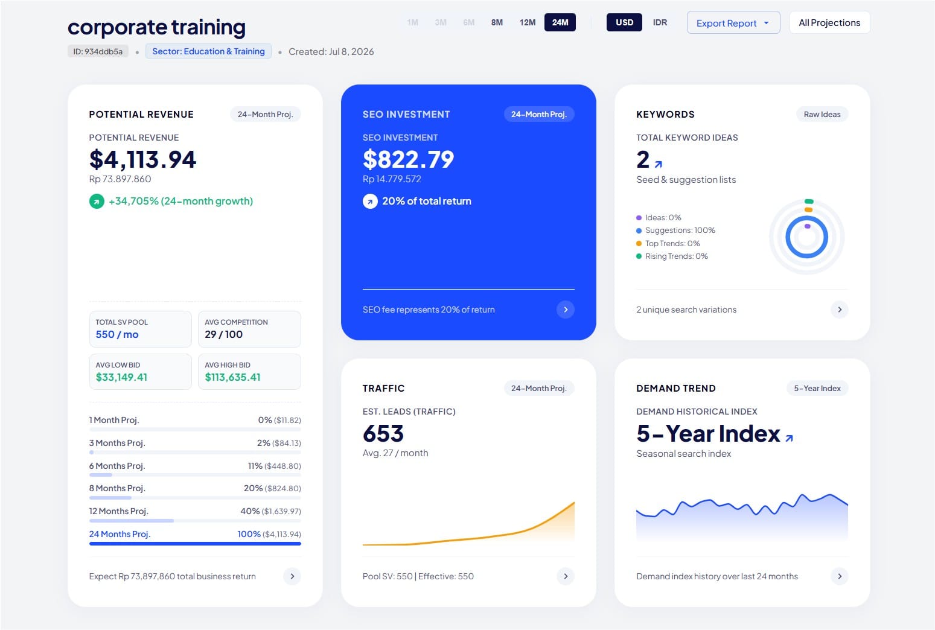Open the Export Report dropdown
This screenshot has width=935, height=630.
[x=733, y=23]
